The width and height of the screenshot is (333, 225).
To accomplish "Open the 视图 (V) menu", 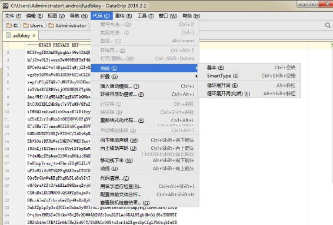I will pyautogui.click(x=56, y=16).
